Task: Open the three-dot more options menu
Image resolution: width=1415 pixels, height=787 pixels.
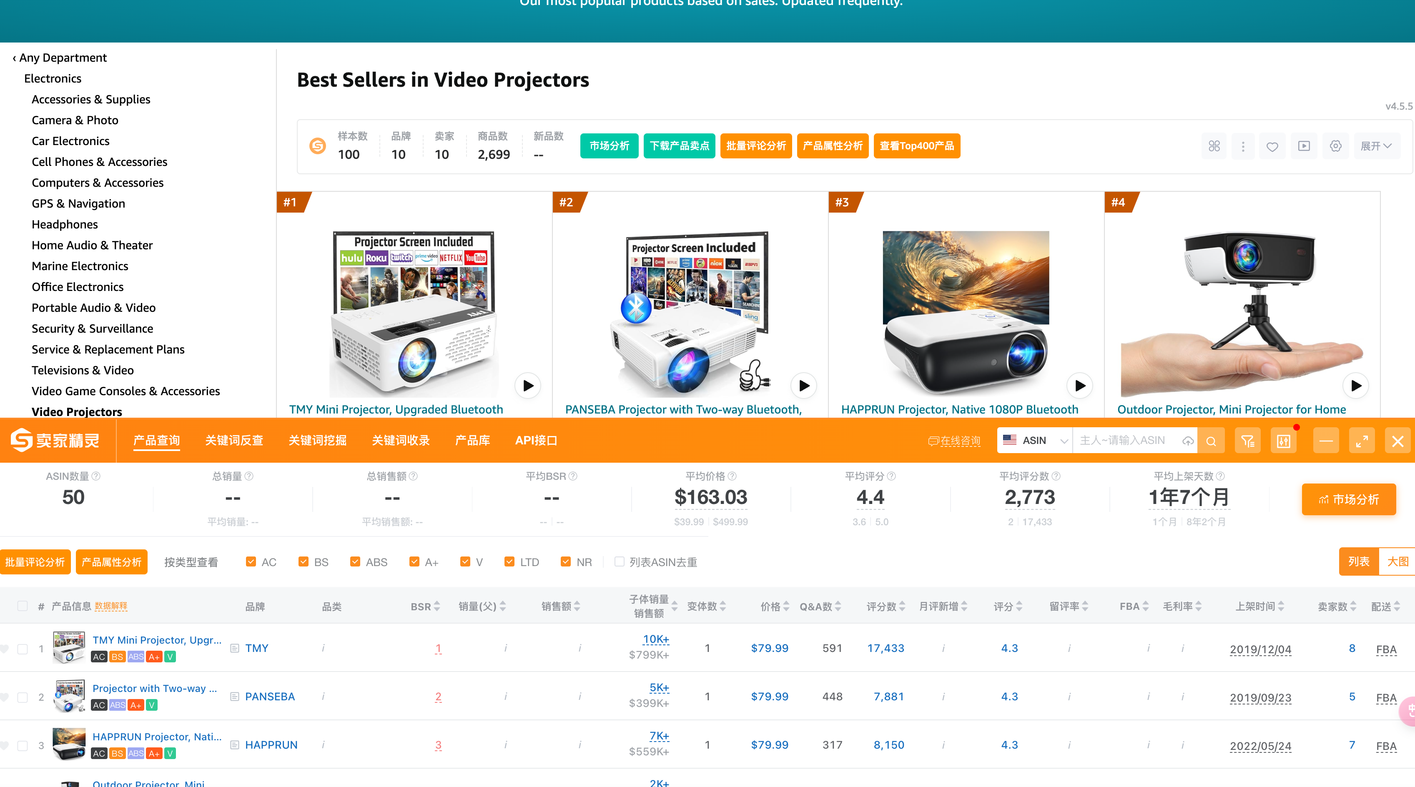Action: pyautogui.click(x=1243, y=146)
